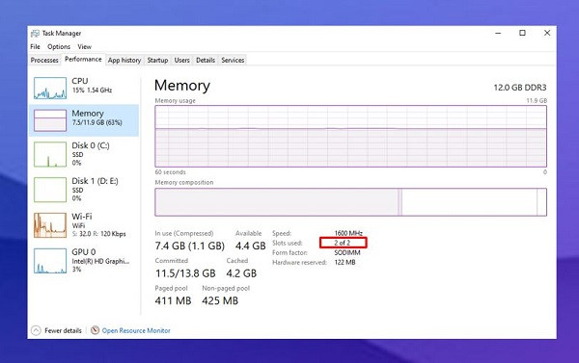This screenshot has height=363, width=579.
Task: Open Disk 1 (D: E:) performance graph
Action: coord(50,190)
